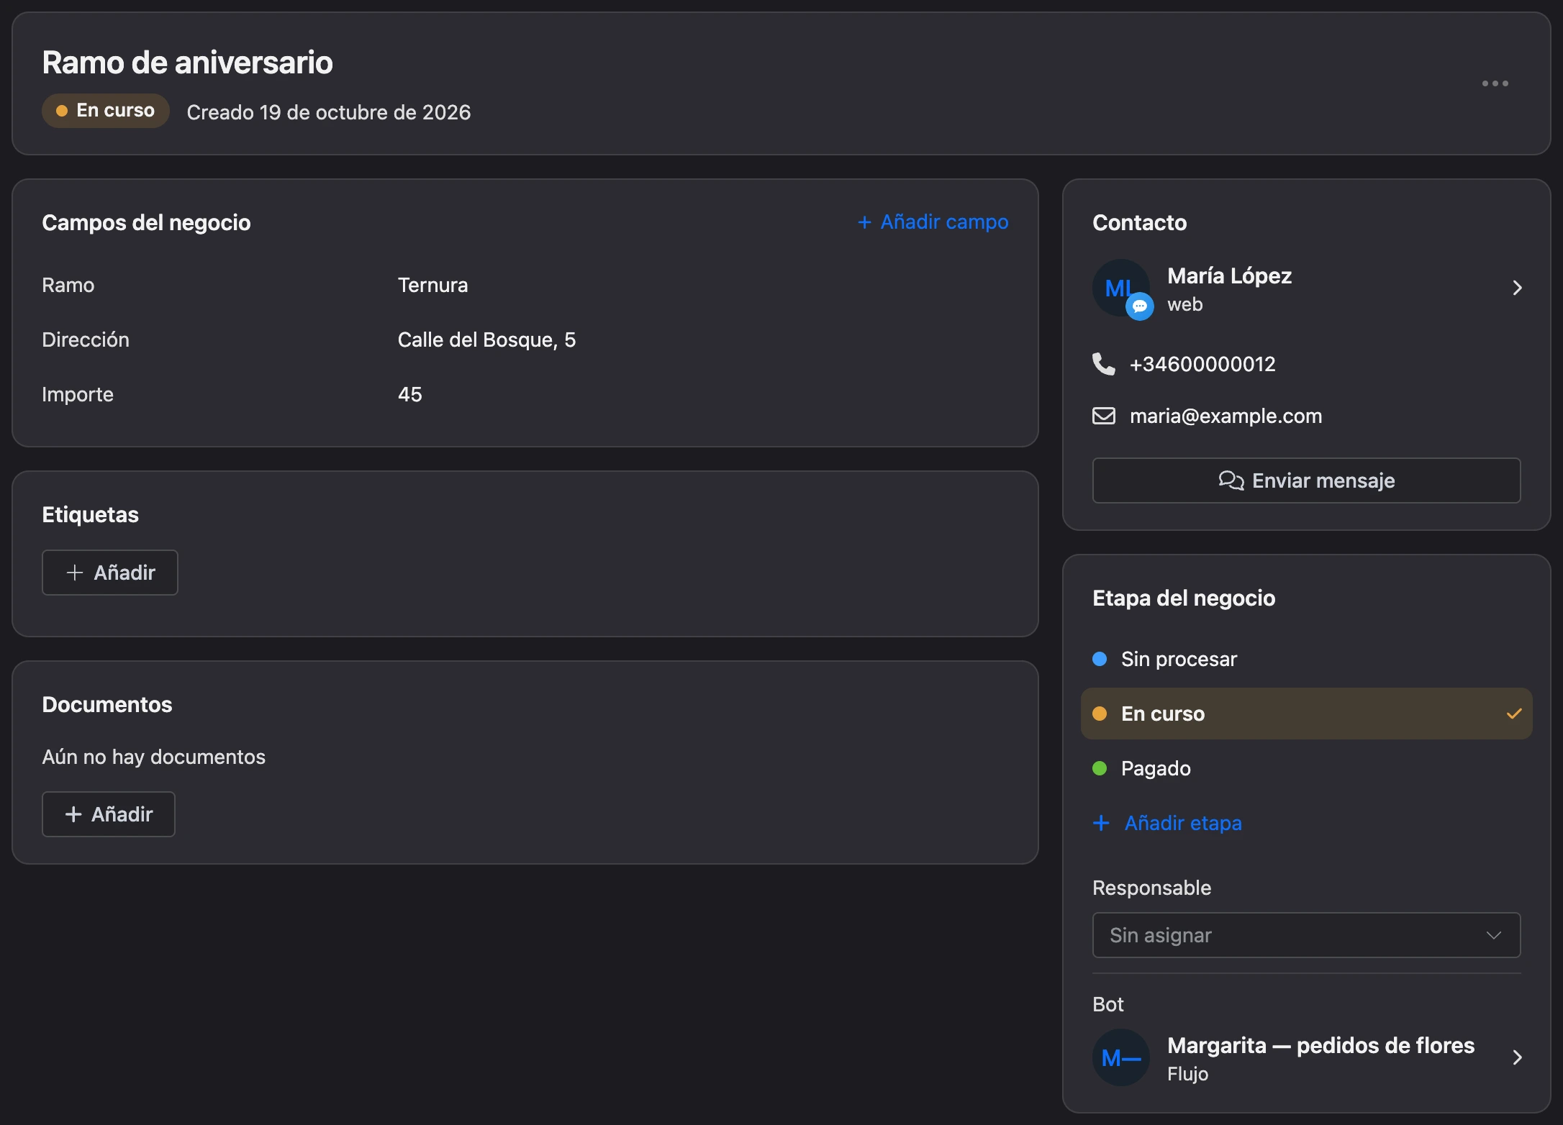Image resolution: width=1563 pixels, height=1125 pixels.
Task: Click the Importe value 45
Action: [x=410, y=394]
